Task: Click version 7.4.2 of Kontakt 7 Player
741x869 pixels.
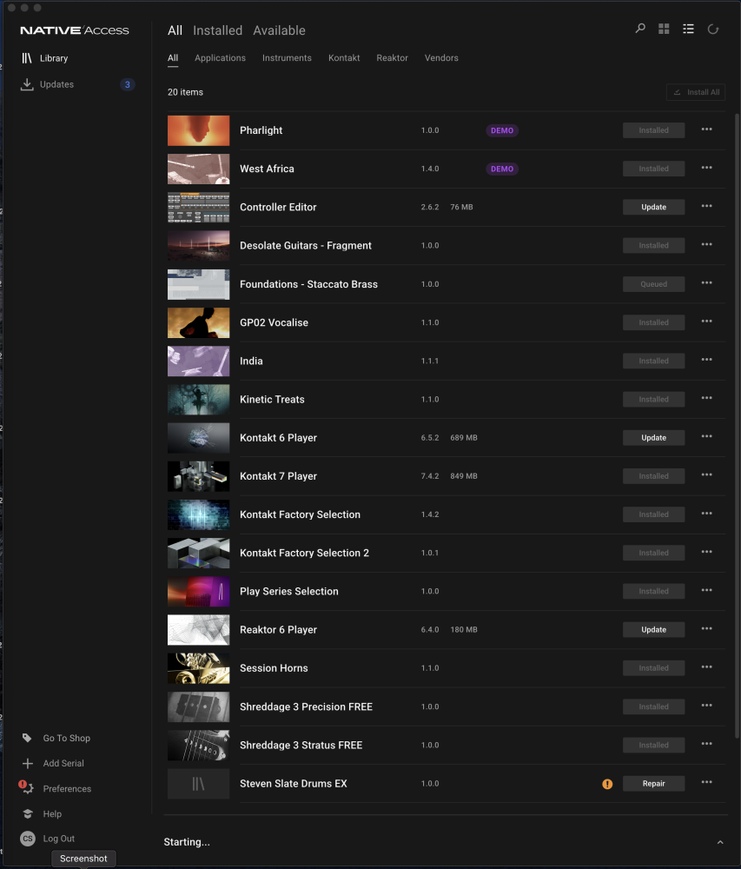Action: pos(430,476)
